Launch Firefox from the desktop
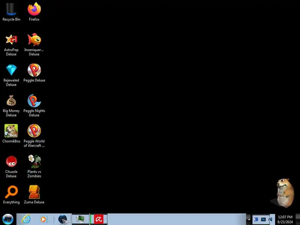 (x=34, y=11)
